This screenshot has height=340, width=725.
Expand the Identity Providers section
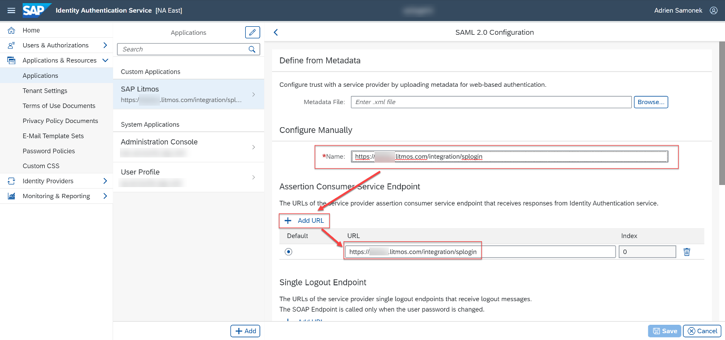[x=105, y=181]
